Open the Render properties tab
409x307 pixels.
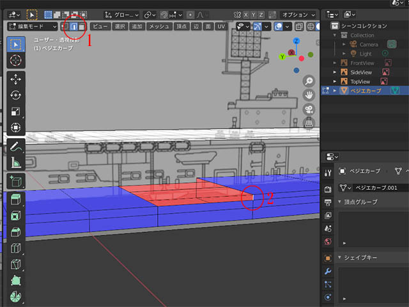coord(328,189)
